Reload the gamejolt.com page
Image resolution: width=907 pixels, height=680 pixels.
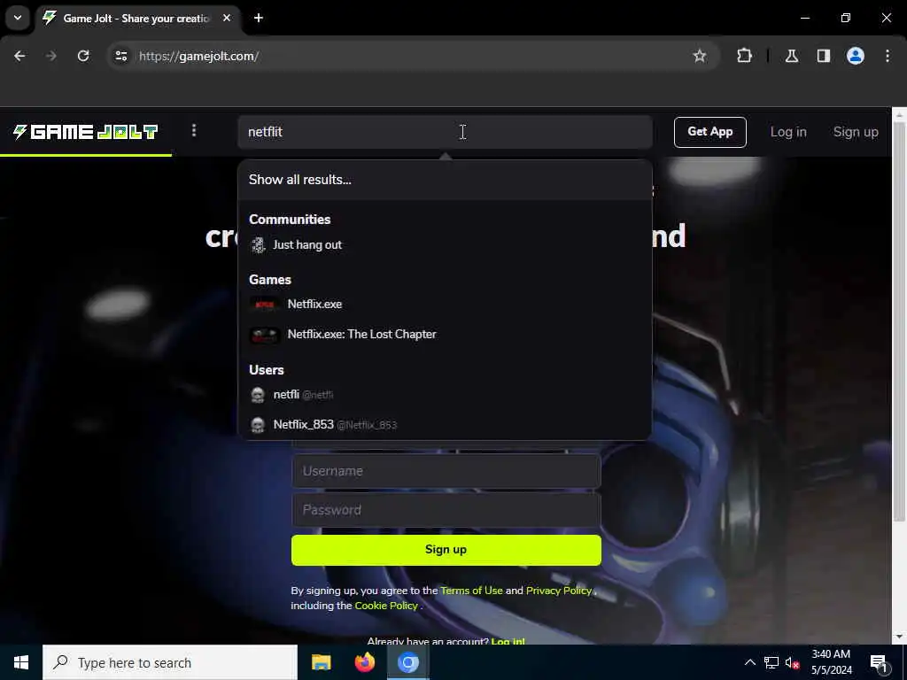pyautogui.click(x=83, y=56)
